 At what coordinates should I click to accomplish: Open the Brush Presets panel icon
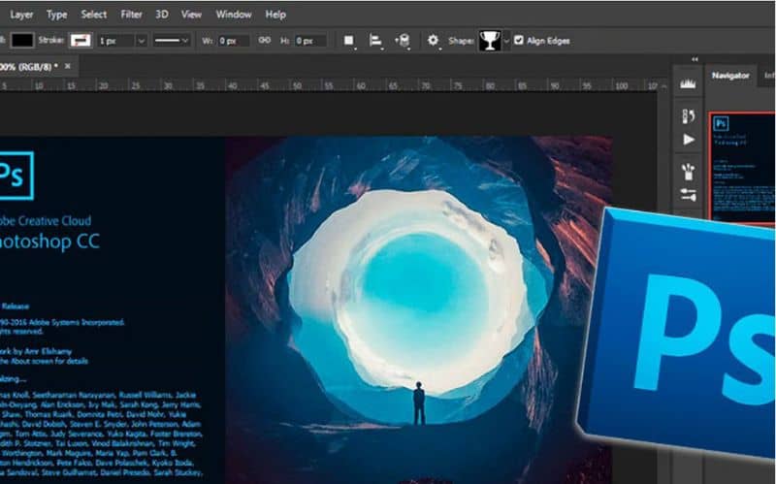[689, 171]
